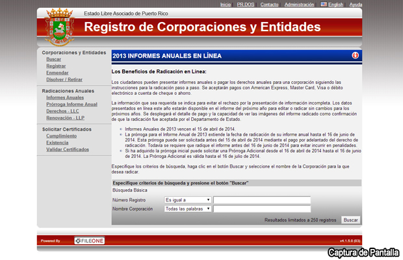The height and width of the screenshot is (260, 403).
Task: Switch language to English
Action: pyautogui.click(x=336, y=5)
